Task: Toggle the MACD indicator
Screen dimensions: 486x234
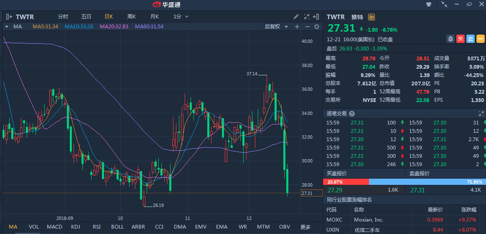Action: click(54, 227)
